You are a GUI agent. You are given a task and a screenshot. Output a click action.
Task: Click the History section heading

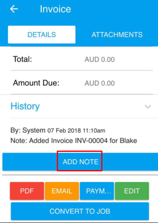[x=25, y=106]
